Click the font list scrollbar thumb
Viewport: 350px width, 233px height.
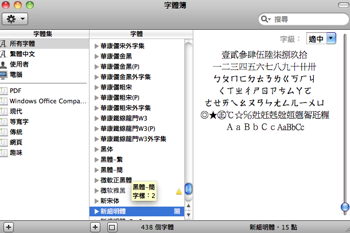click(188, 189)
